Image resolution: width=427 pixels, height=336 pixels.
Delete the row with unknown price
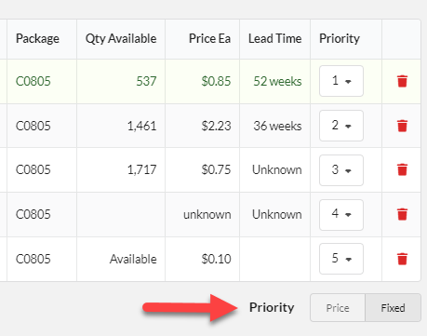coord(402,214)
